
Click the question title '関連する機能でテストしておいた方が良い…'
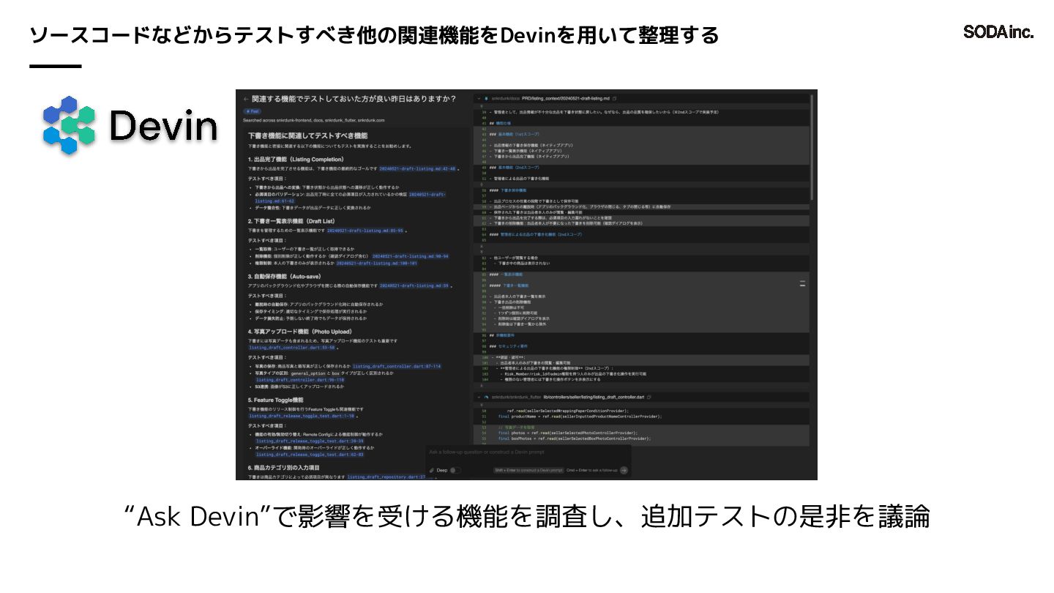[x=354, y=99]
